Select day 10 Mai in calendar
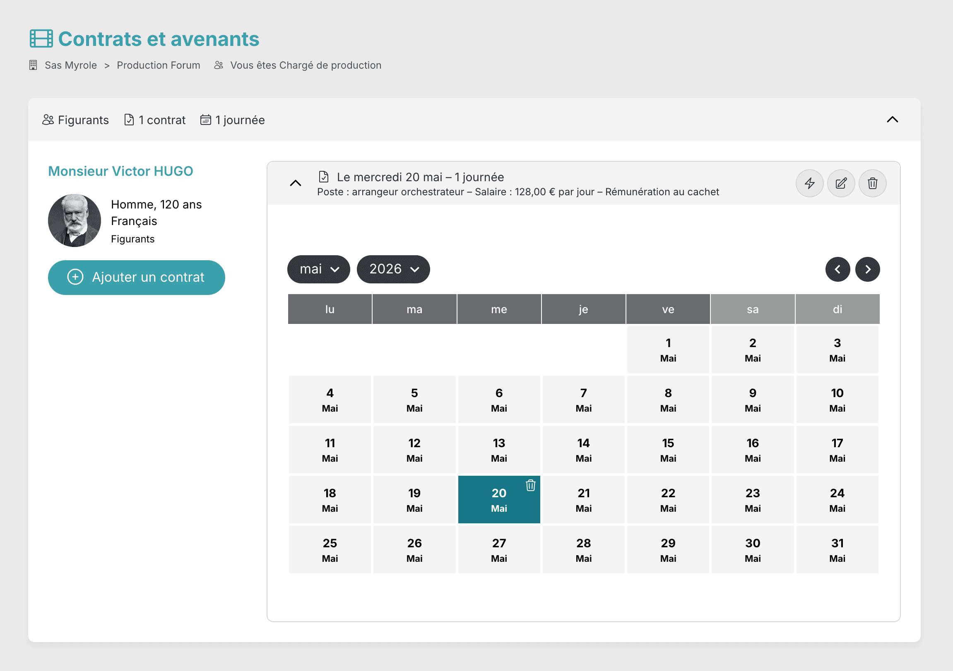Viewport: 953px width, 671px height. (837, 399)
